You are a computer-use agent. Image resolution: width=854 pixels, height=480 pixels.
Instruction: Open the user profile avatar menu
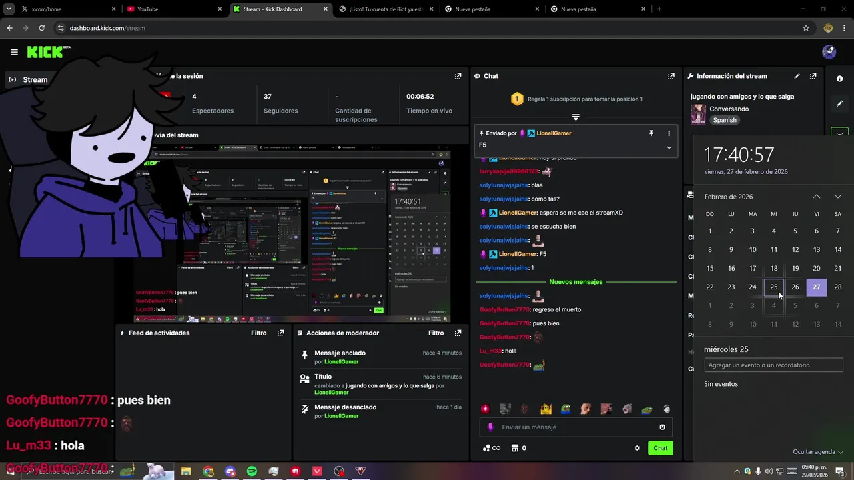coord(829,52)
